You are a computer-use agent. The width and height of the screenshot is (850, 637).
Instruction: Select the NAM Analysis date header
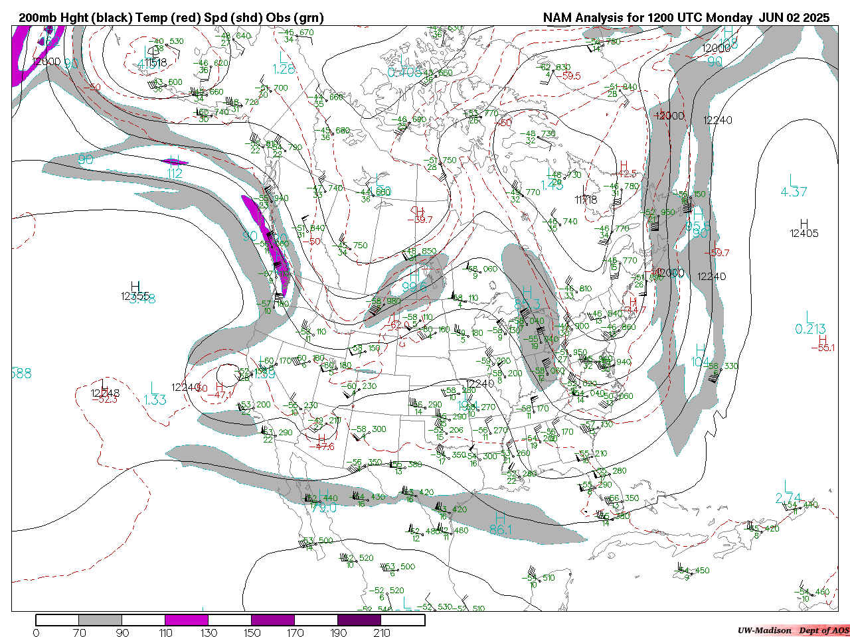pos(686,18)
